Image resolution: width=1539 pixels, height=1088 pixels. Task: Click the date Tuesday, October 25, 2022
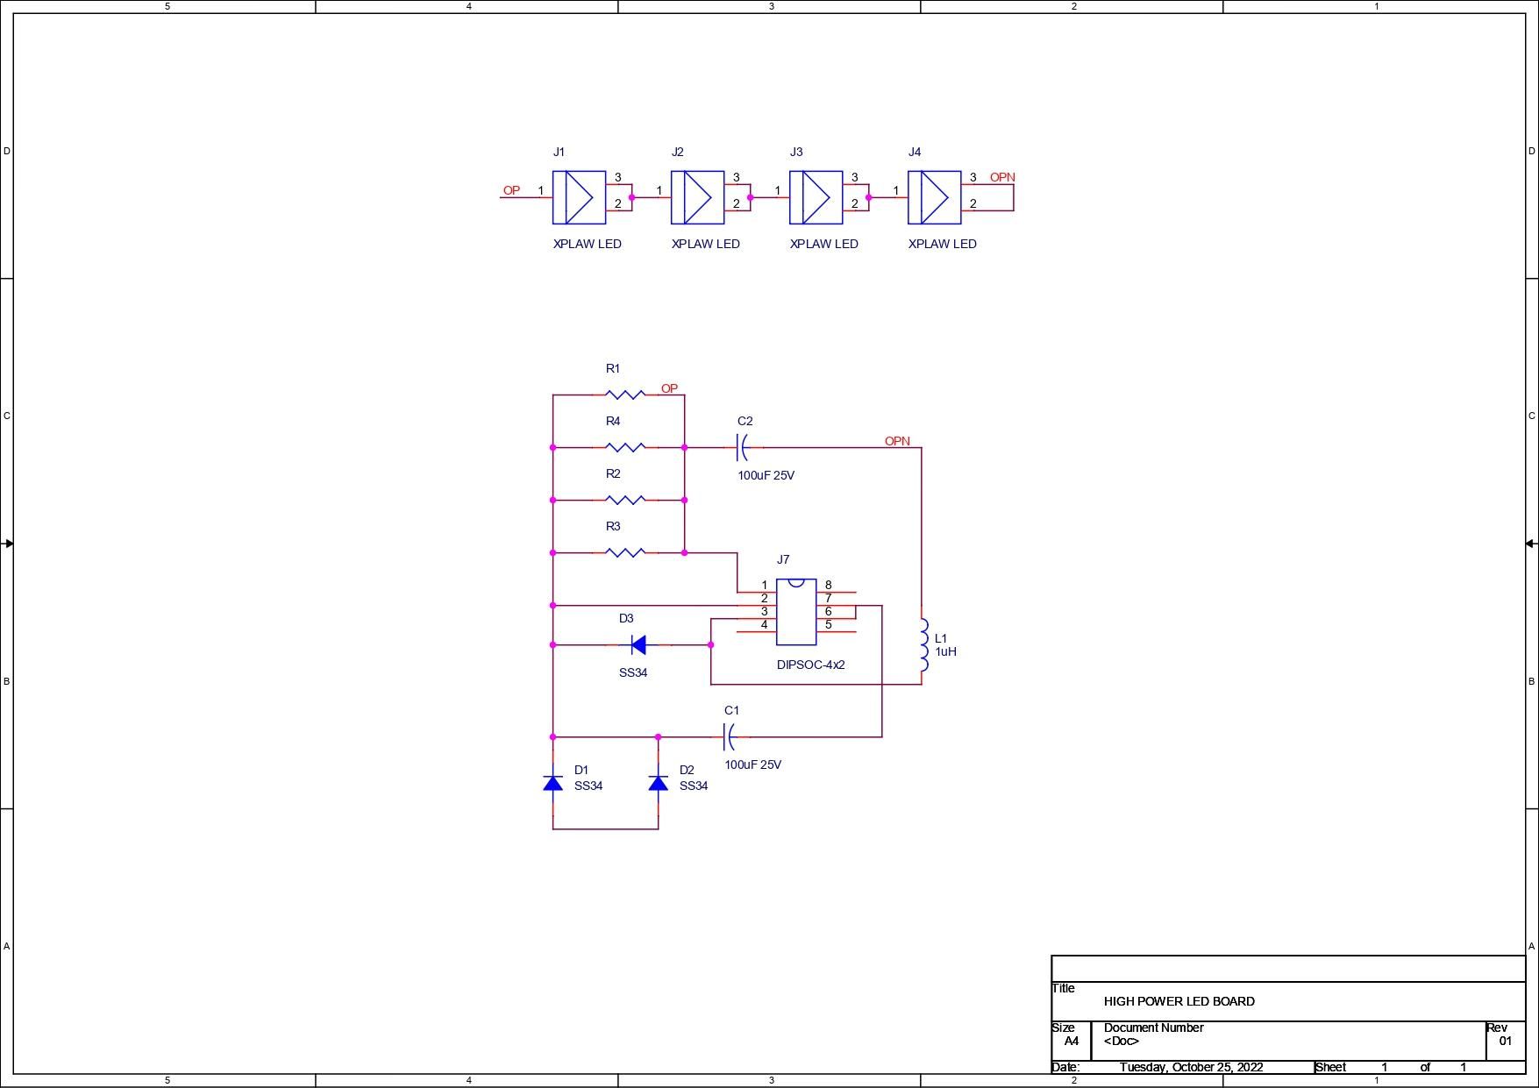[x=1192, y=1067]
